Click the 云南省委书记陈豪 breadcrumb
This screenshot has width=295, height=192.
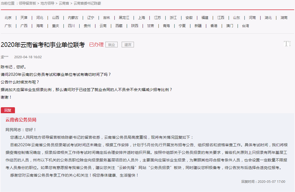point(87,3)
